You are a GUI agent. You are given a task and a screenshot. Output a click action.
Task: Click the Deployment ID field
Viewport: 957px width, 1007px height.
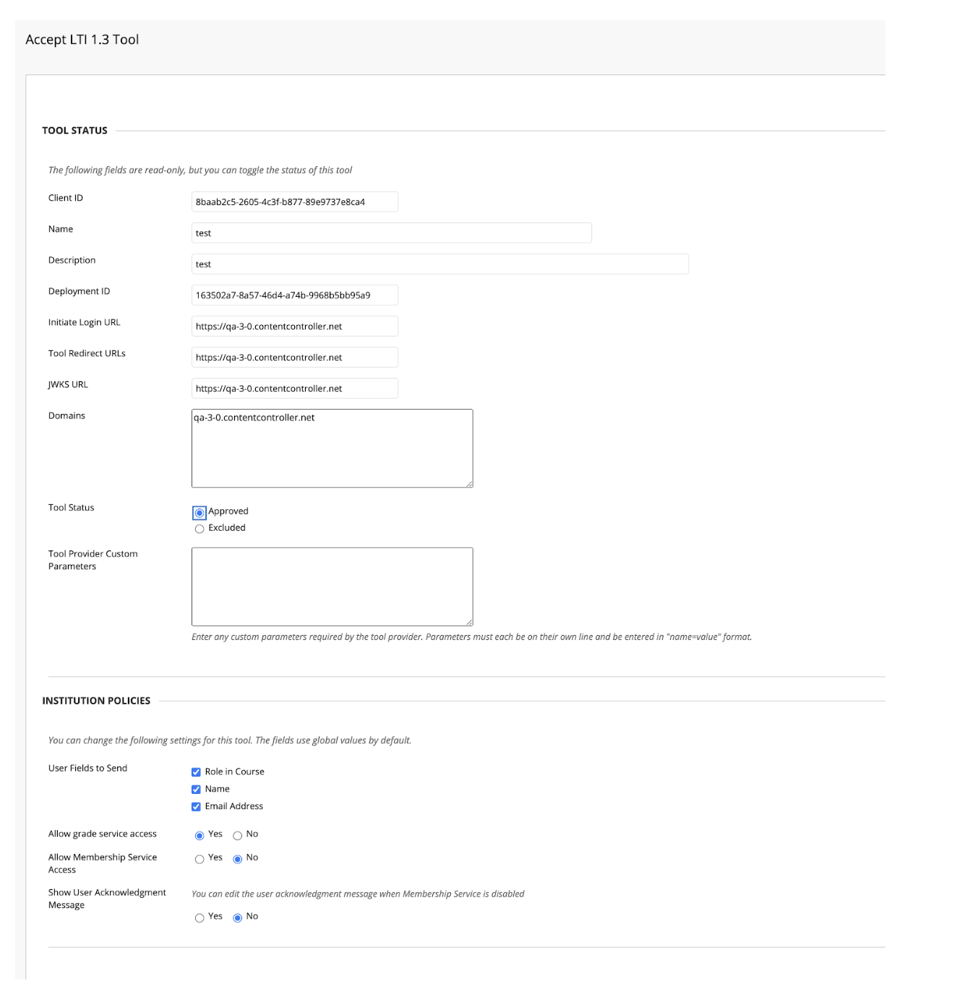tap(295, 295)
